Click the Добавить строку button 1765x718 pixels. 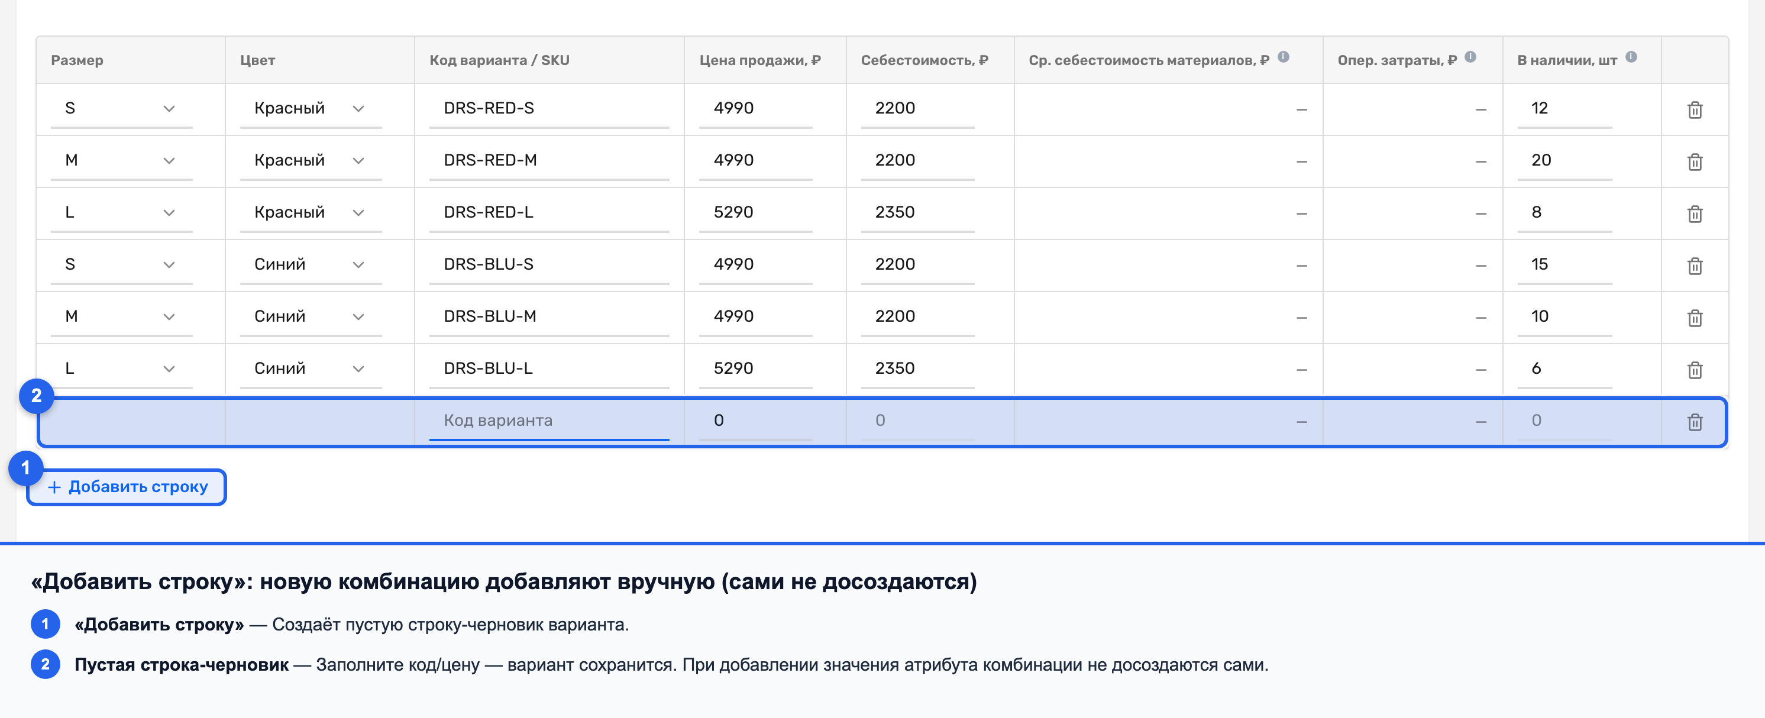point(127,487)
